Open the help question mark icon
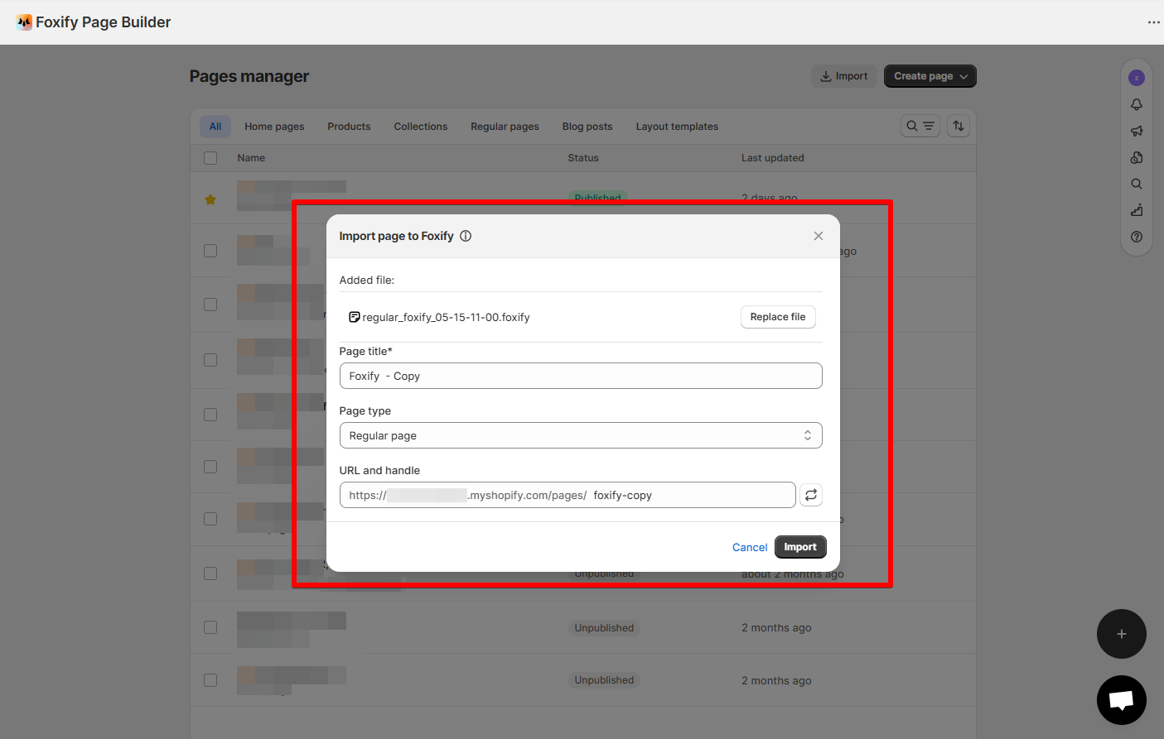 tap(1137, 237)
